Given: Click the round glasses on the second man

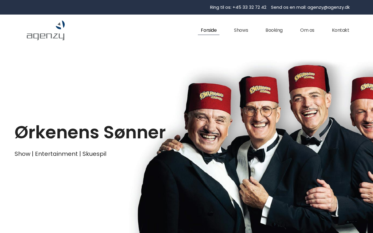Looking at the screenshot, I should coord(261,111).
